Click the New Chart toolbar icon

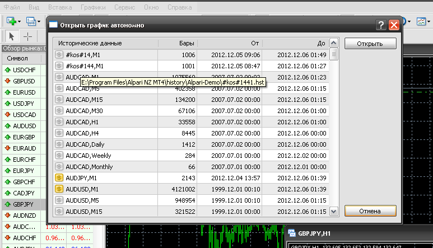[11, 21]
